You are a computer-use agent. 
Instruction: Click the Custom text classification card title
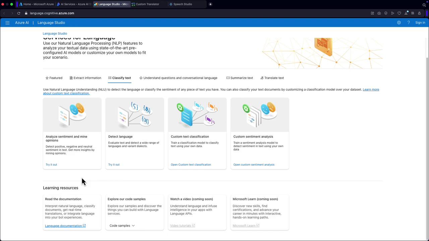click(x=190, y=137)
